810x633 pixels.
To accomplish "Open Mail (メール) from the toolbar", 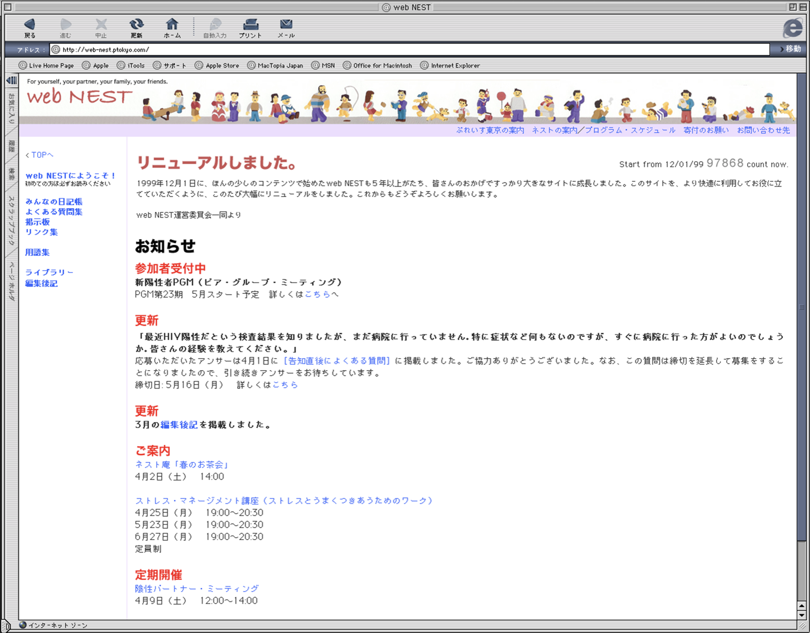I will tap(286, 28).
